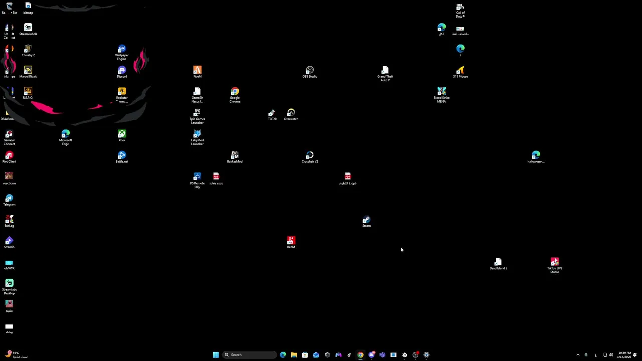Select the Epic Games Launcher icon

pos(197,116)
